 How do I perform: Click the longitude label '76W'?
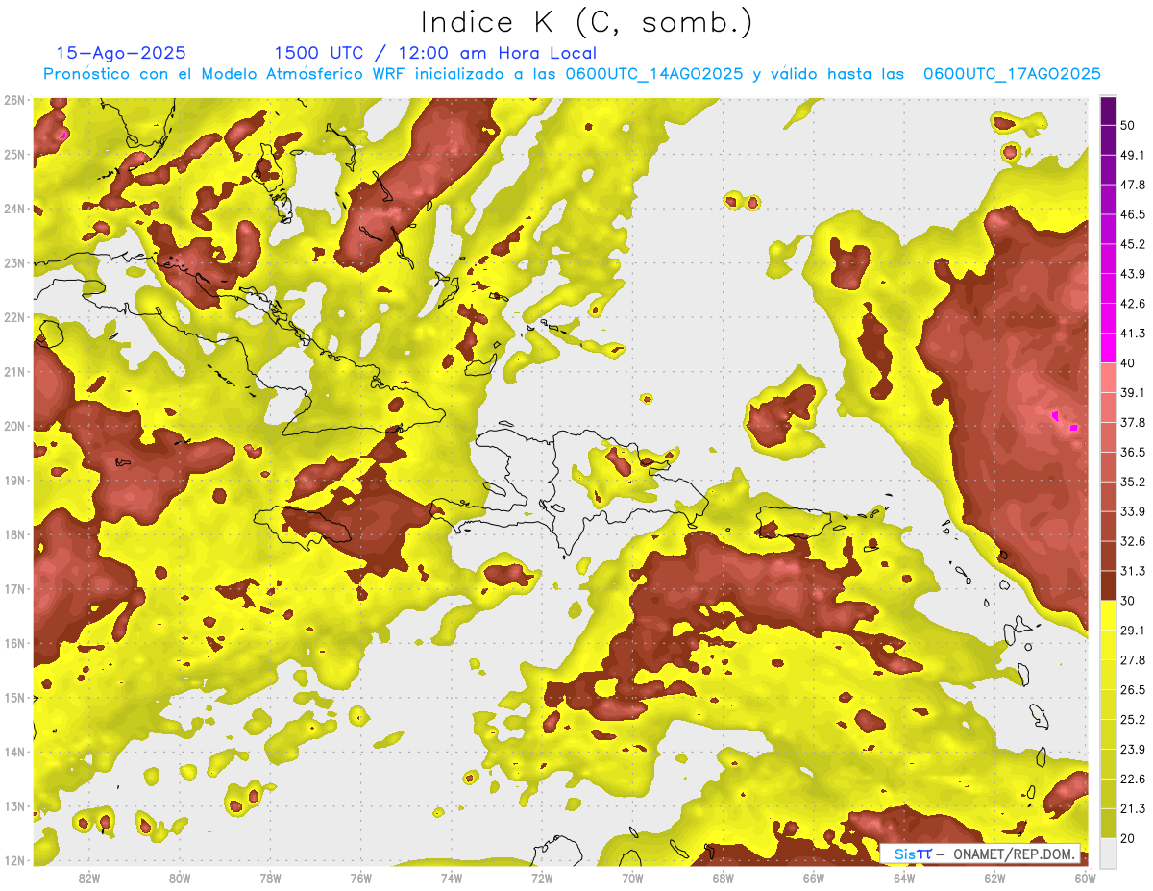pos(361,877)
